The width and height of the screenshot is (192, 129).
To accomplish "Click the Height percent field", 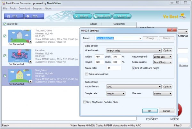I will 116,62.
